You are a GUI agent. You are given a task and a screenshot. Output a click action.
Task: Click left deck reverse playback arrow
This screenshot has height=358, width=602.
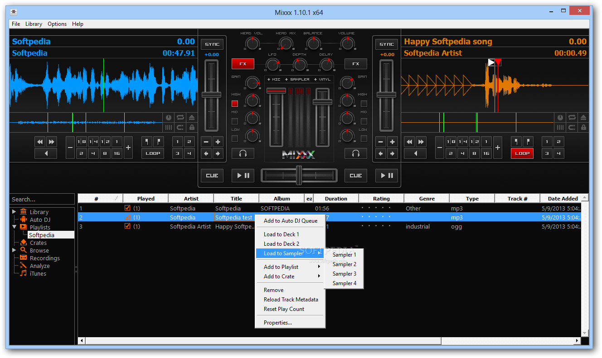46,153
